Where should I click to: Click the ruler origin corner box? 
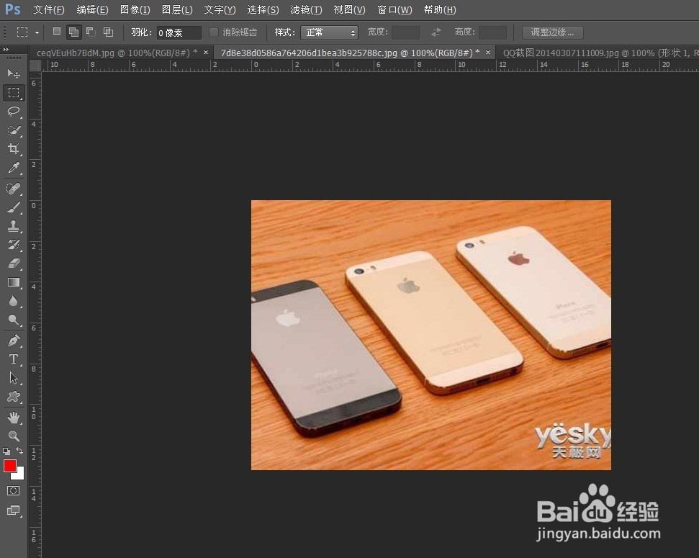35,66
